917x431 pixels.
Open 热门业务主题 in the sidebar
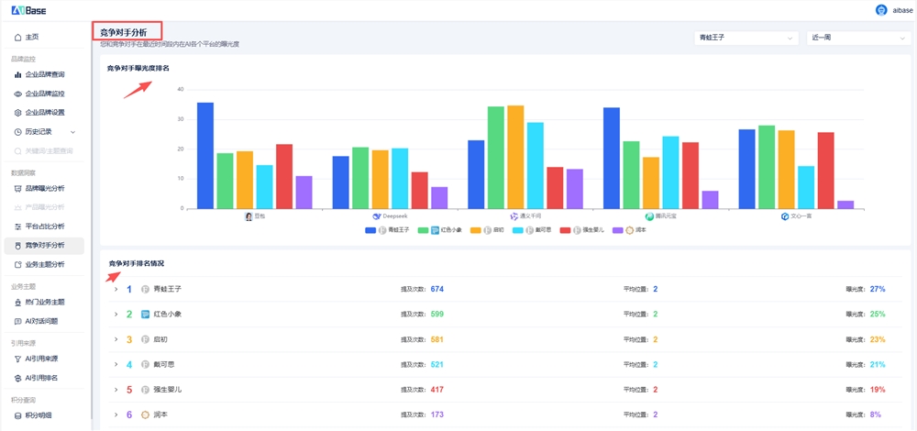44,302
